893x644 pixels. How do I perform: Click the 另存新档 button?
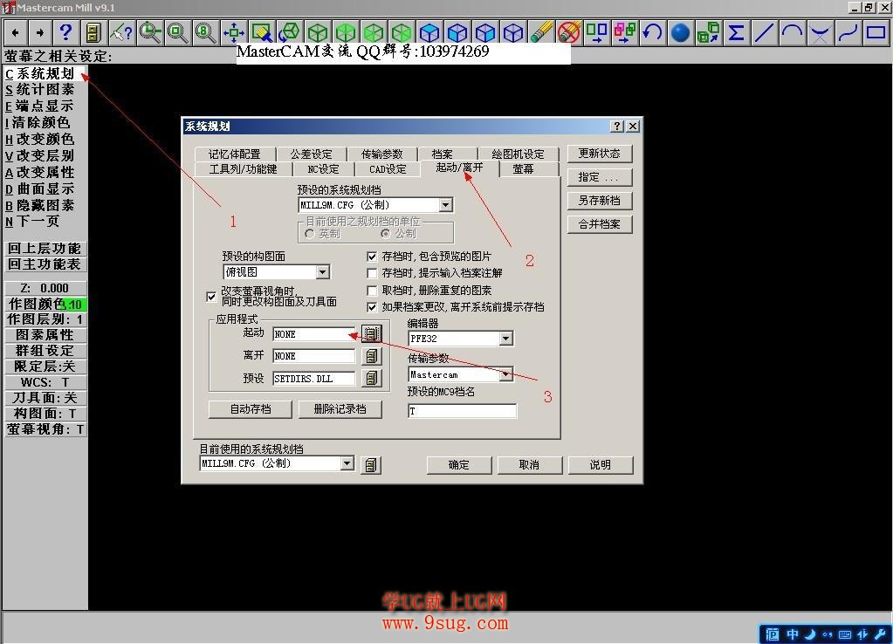tap(600, 201)
